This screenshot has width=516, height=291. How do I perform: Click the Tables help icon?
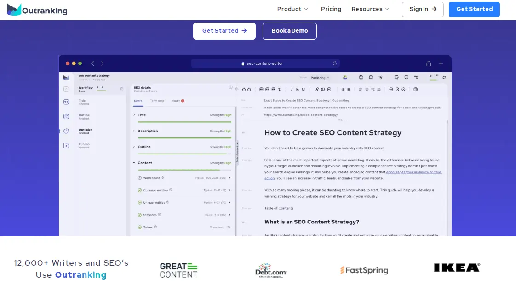point(155,227)
